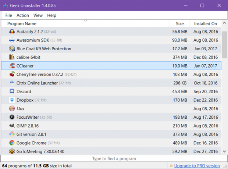The width and height of the screenshot is (228, 169).
Task: Open the File menu
Action: tap(9, 15)
